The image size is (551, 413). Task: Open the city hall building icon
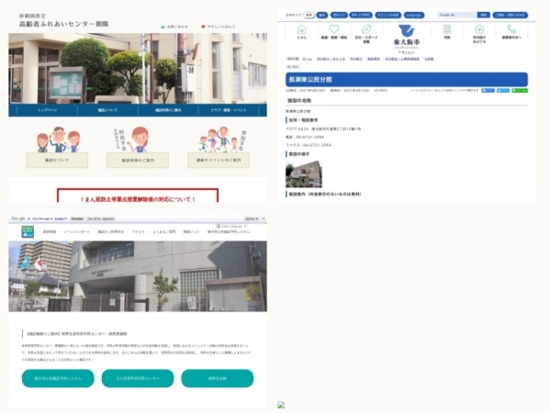[x=447, y=28]
